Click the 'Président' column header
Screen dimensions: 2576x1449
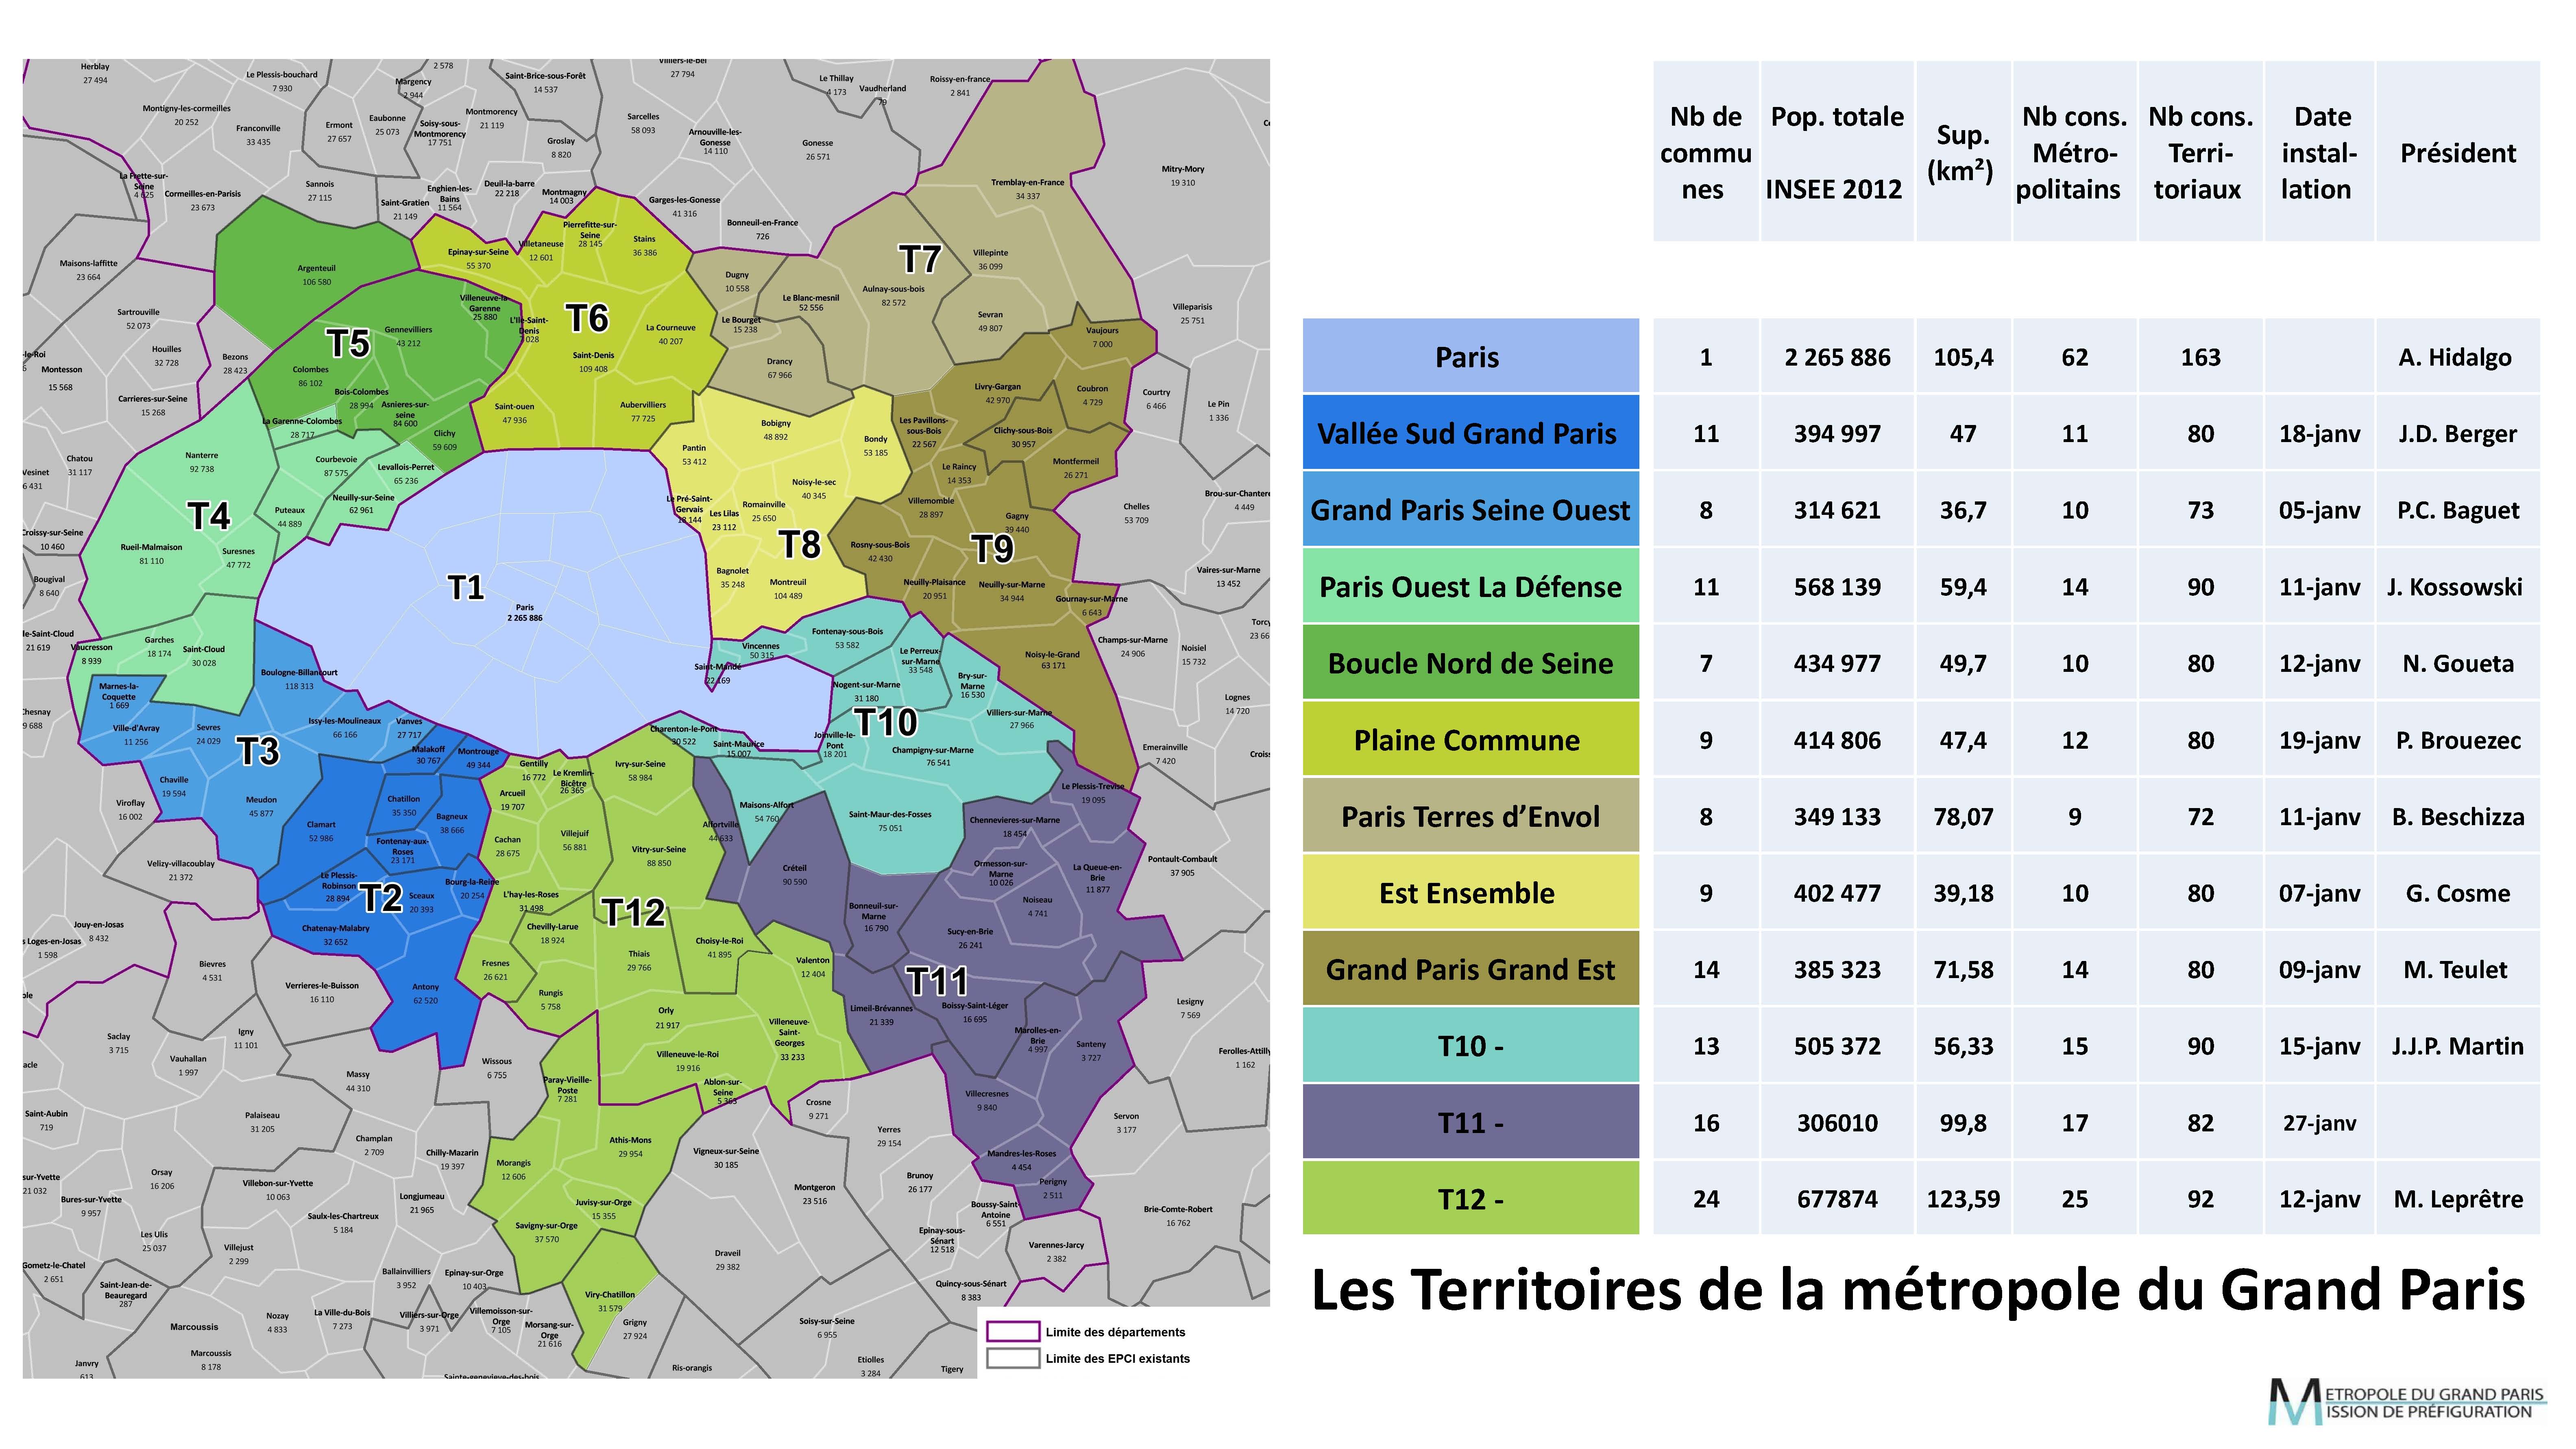point(2458,153)
